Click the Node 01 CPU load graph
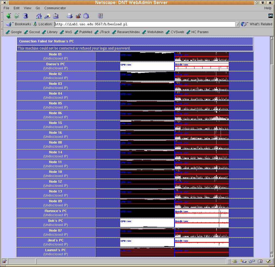275x267 pixels. point(147,56)
